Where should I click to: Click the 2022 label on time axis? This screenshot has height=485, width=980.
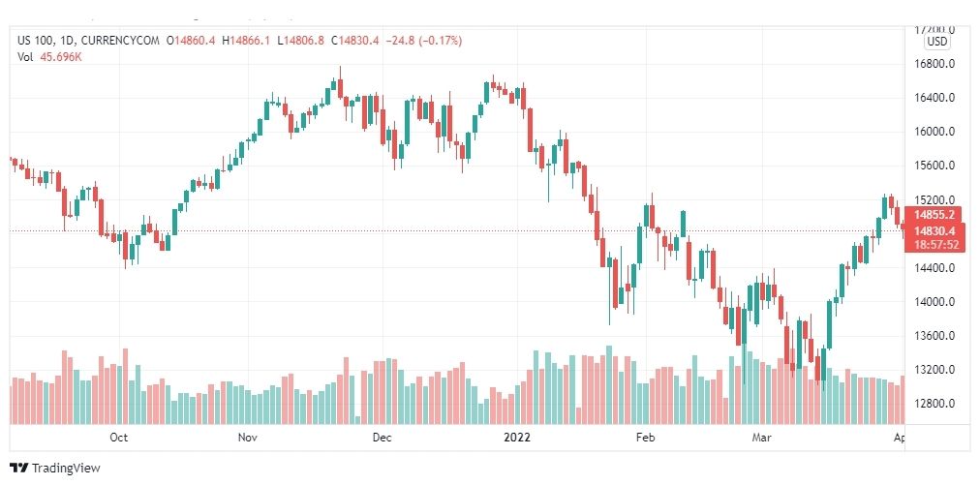(x=517, y=438)
